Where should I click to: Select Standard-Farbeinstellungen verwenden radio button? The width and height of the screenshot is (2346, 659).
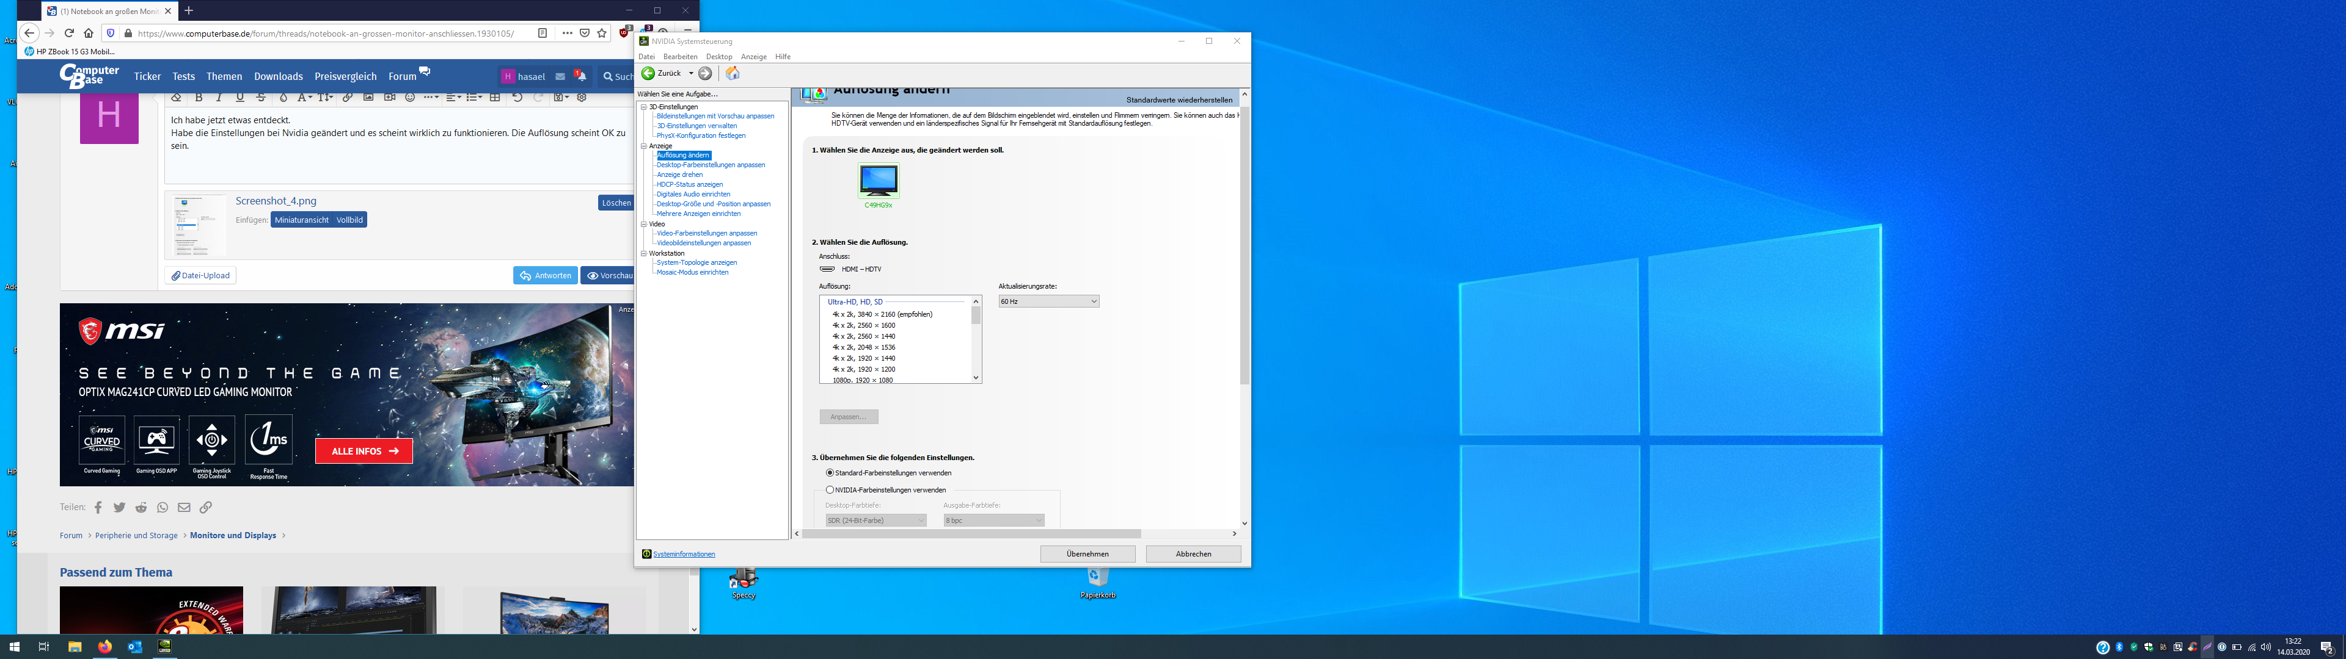pos(830,474)
